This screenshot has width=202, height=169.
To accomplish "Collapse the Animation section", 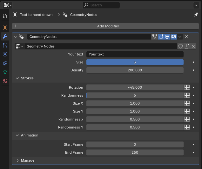I will click(17, 135).
